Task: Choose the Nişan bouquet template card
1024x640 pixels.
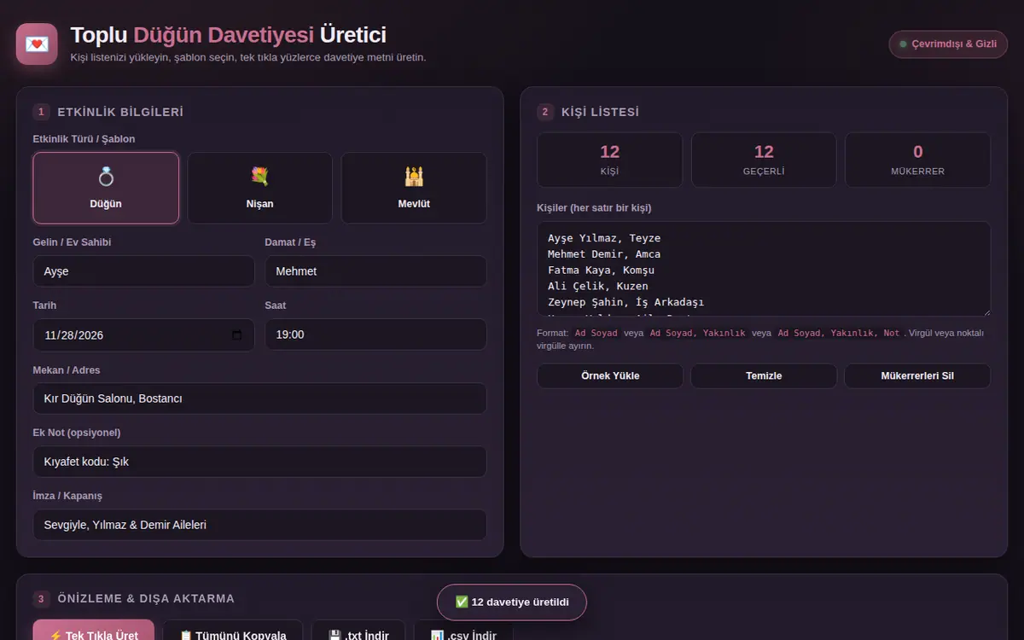Action: 260,188
